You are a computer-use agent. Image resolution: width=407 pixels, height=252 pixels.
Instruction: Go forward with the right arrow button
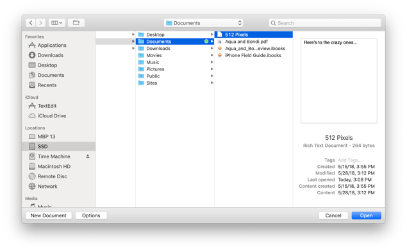tap(40, 23)
